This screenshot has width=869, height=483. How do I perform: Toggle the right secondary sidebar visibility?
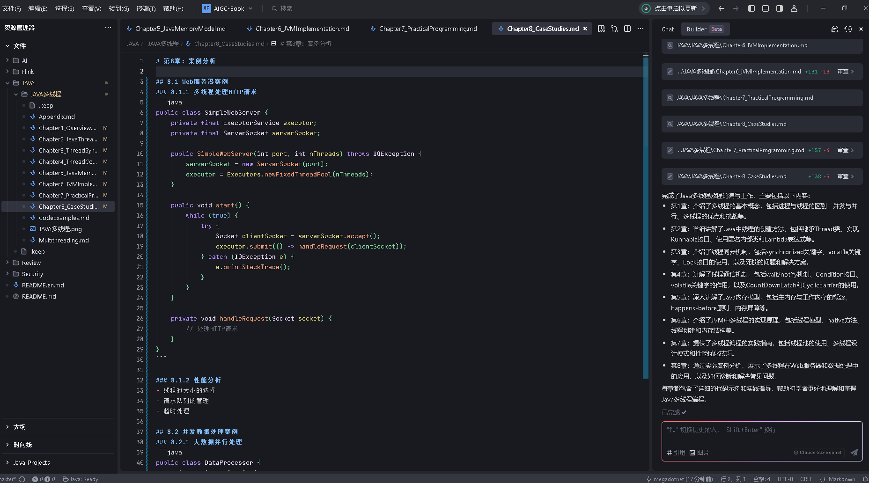pyautogui.click(x=780, y=8)
